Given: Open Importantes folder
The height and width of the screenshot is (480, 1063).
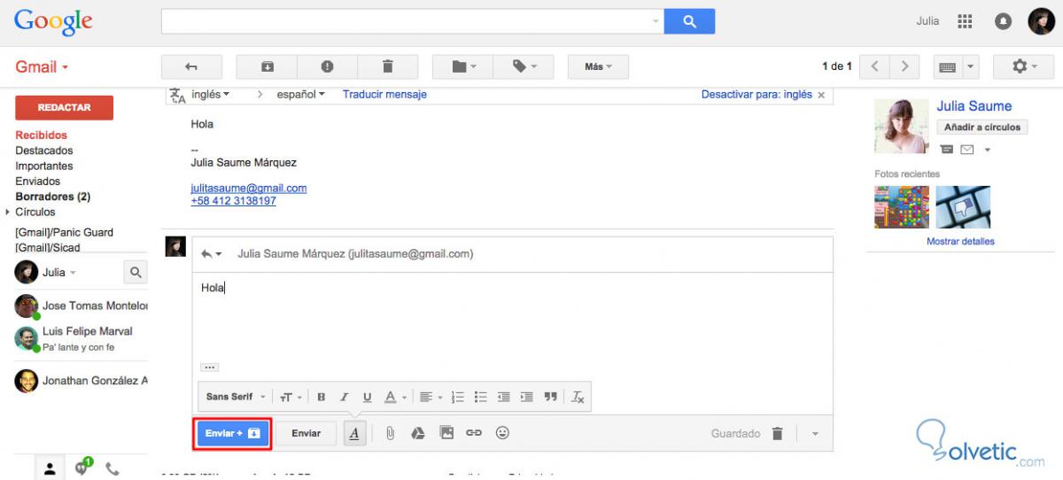Looking at the screenshot, I should (x=44, y=166).
